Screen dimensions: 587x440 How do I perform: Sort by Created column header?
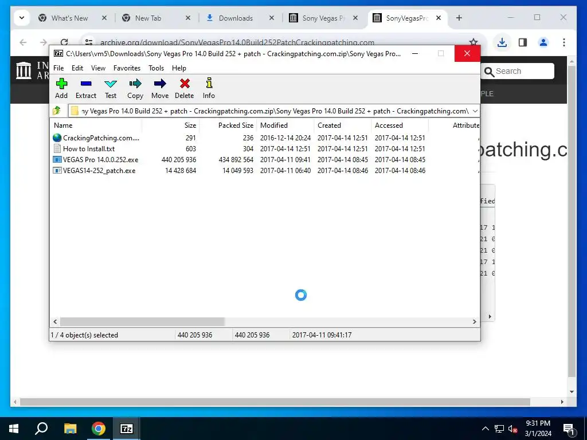click(x=342, y=125)
